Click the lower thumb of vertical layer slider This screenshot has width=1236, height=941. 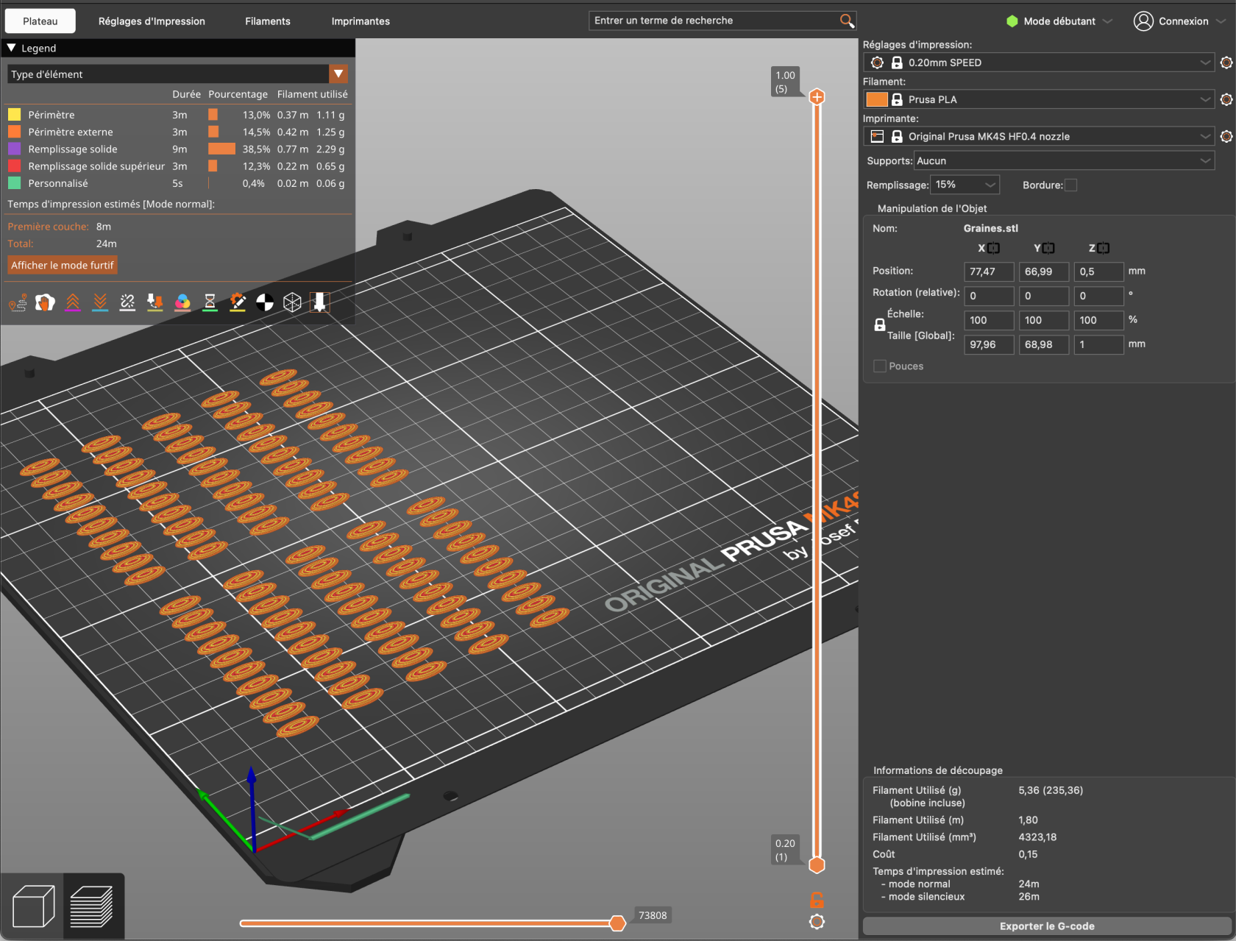pyautogui.click(x=817, y=865)
